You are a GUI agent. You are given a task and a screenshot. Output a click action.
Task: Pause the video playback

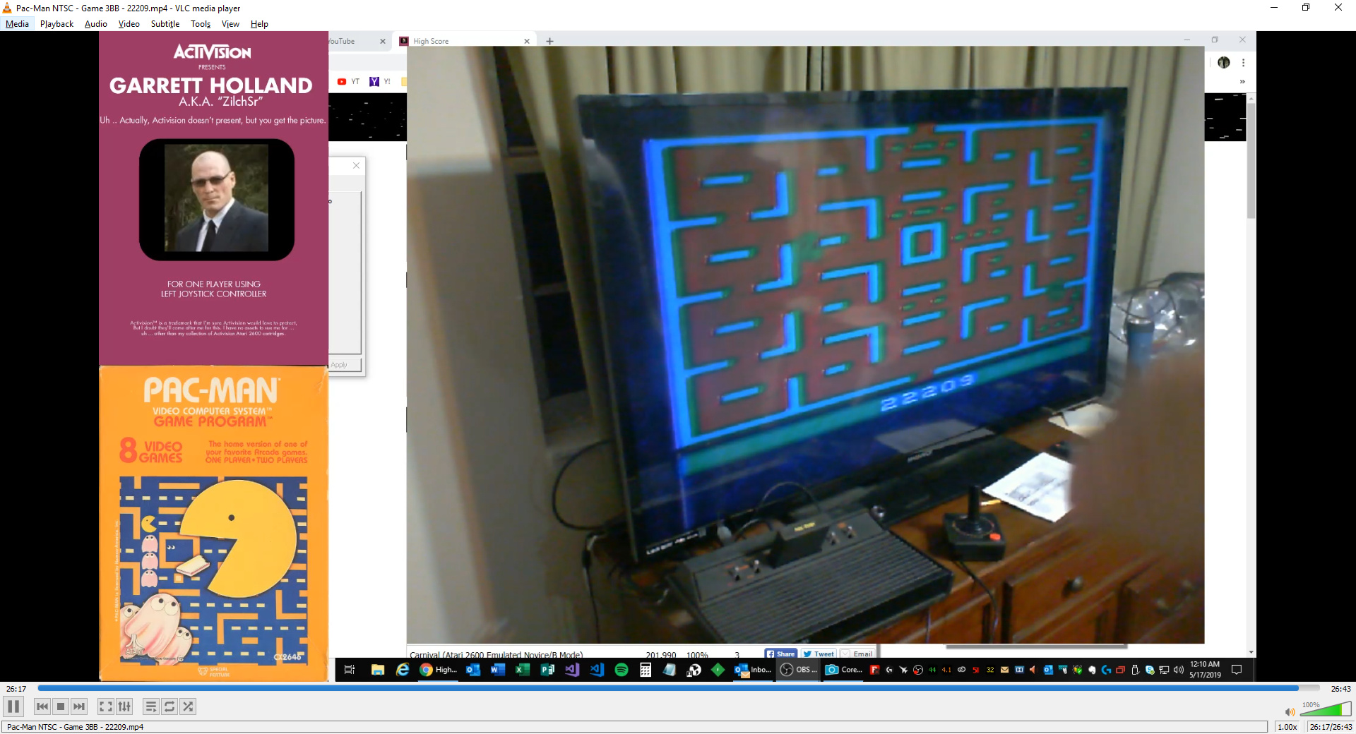pyautogui.click(x=13, y=706)
